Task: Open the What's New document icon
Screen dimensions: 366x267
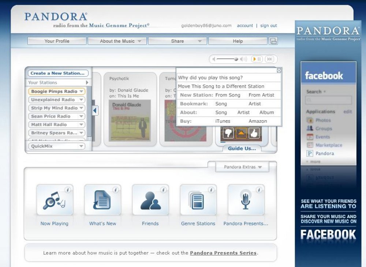Action: [102, 200]
